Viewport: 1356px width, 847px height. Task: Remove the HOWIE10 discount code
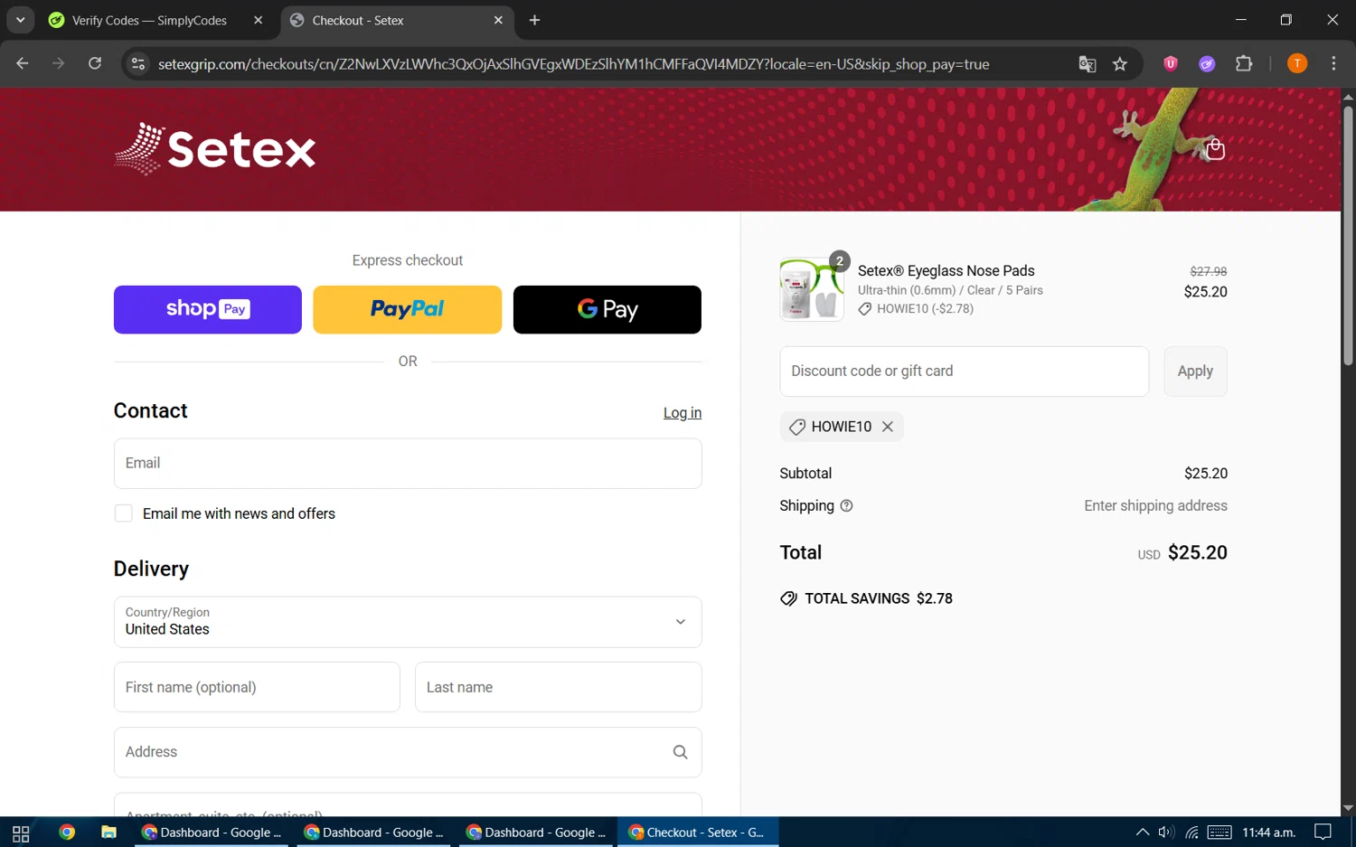click(x=888, y=427)
